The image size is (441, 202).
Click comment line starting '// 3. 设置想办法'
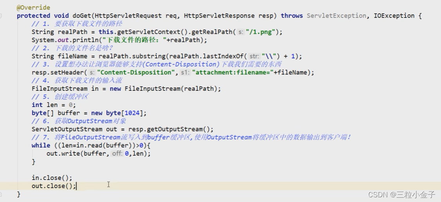pyautogui.click(x=157, y=64)
